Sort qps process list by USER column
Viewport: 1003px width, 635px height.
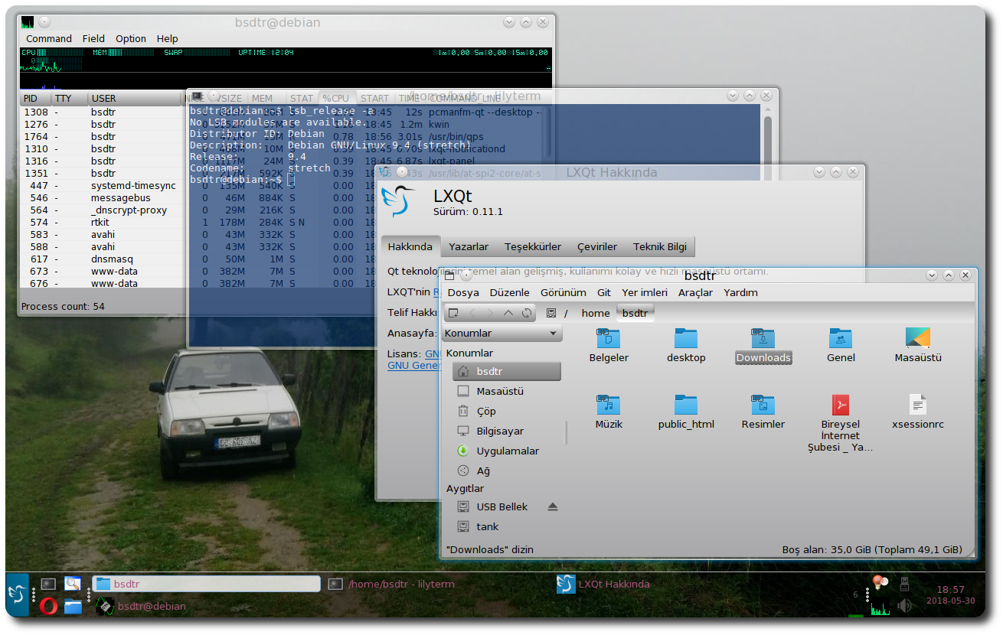click(x=134, y=98)
